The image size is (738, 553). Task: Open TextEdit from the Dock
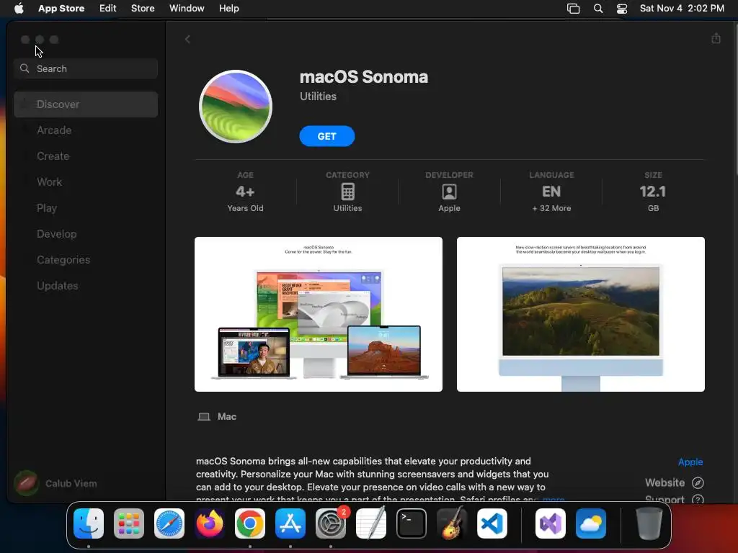pyautogui.click(x=371, y=523)
